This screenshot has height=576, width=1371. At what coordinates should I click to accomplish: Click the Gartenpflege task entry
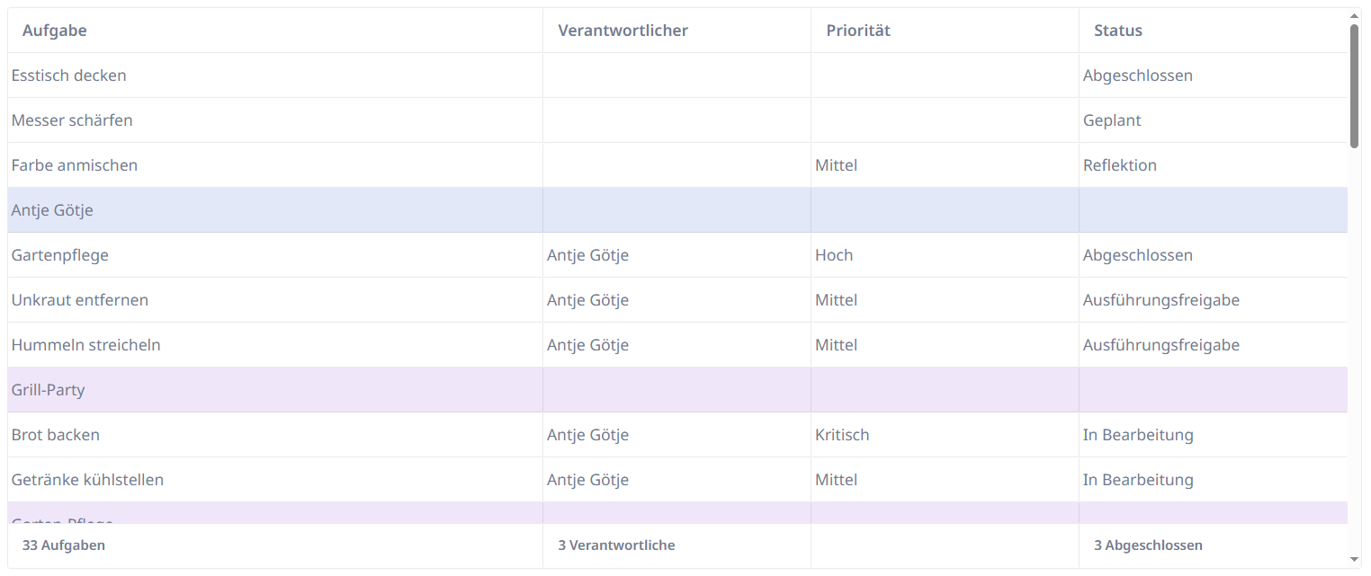(59, 254)
